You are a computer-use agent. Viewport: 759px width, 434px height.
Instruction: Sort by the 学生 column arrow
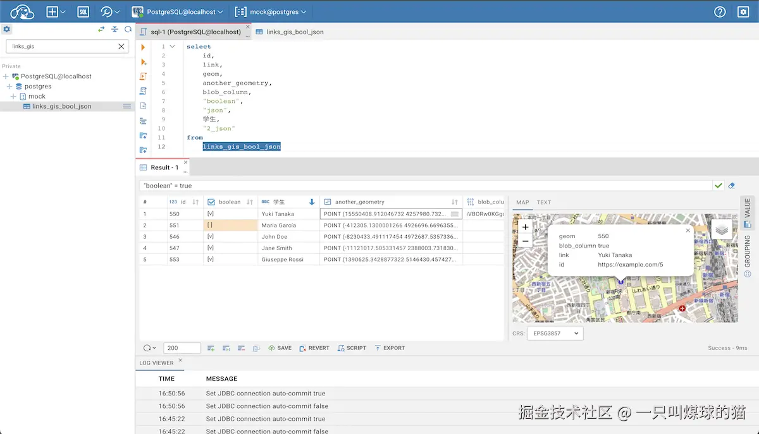click(312, 202)
